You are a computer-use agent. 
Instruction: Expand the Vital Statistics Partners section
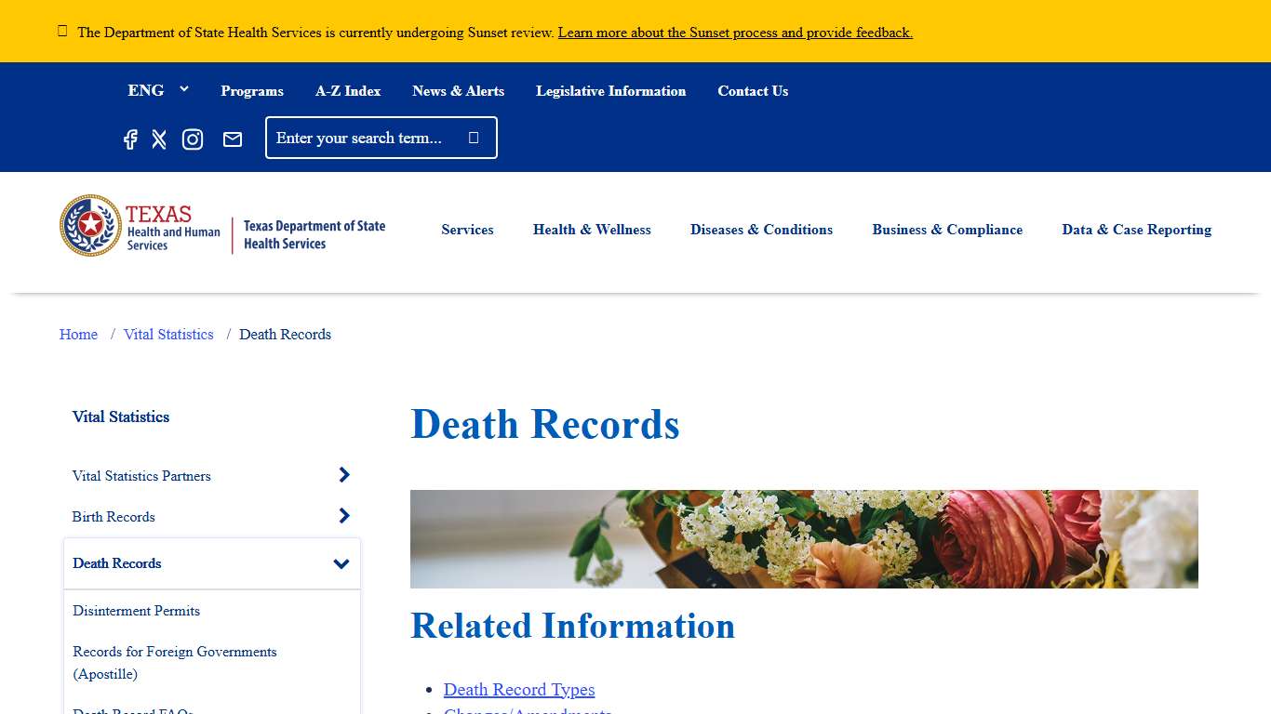[344, 475]
